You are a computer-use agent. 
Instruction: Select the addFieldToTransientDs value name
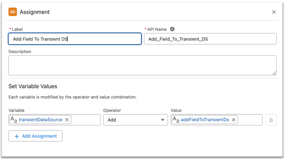pyautogui.click(x=205, y=120)
